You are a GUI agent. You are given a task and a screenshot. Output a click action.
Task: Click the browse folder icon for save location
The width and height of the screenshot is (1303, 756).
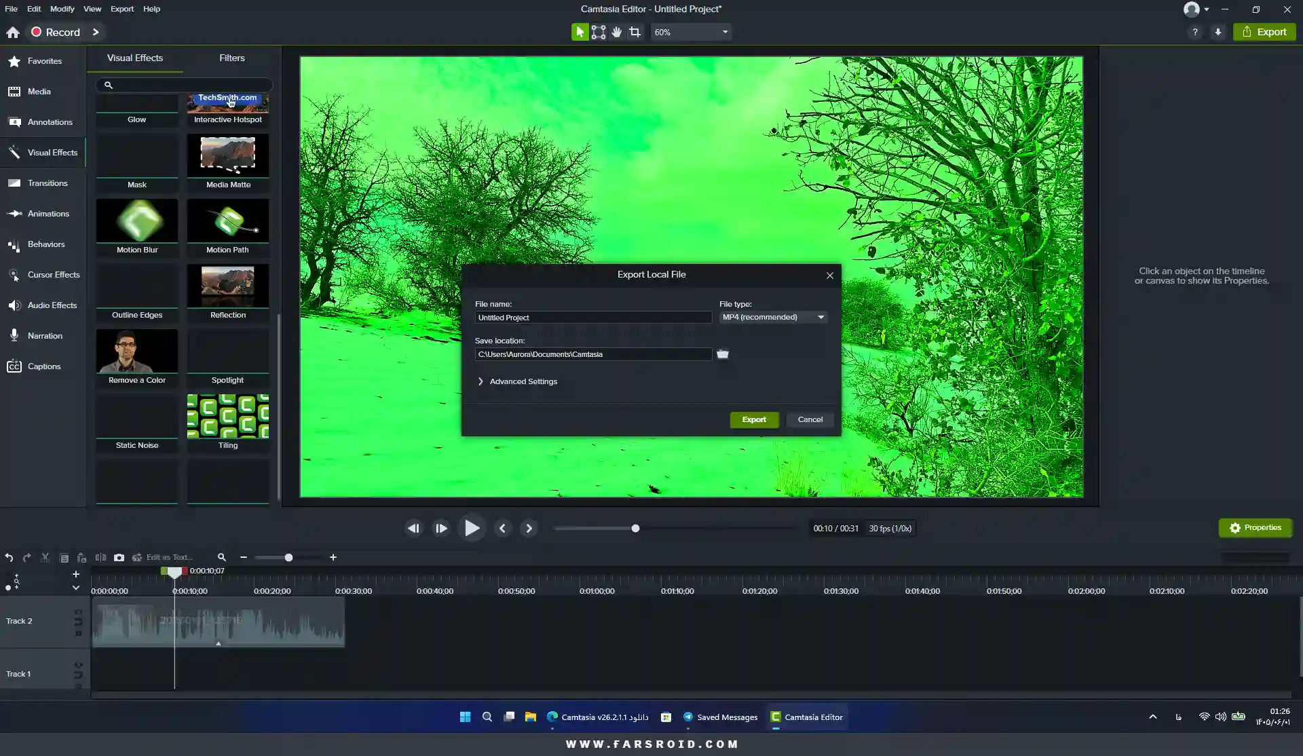pyautogui.click(x=723, y=354)
